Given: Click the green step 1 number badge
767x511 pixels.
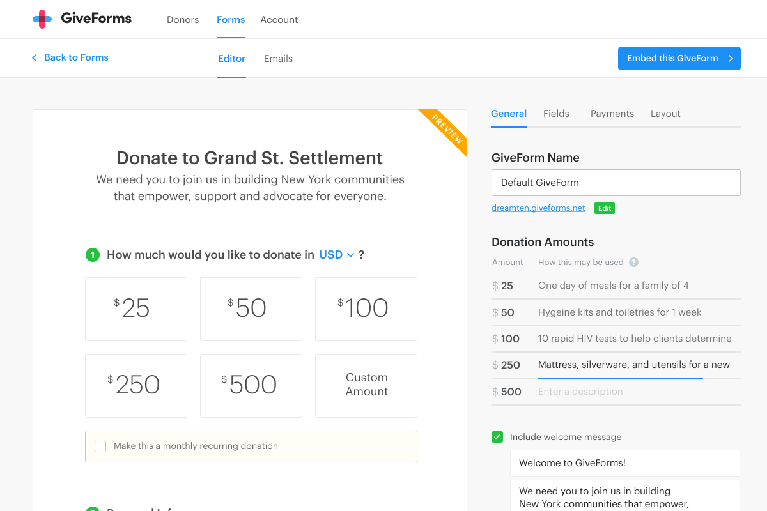Looking at the screenshot, I should [x=93, y=255].
